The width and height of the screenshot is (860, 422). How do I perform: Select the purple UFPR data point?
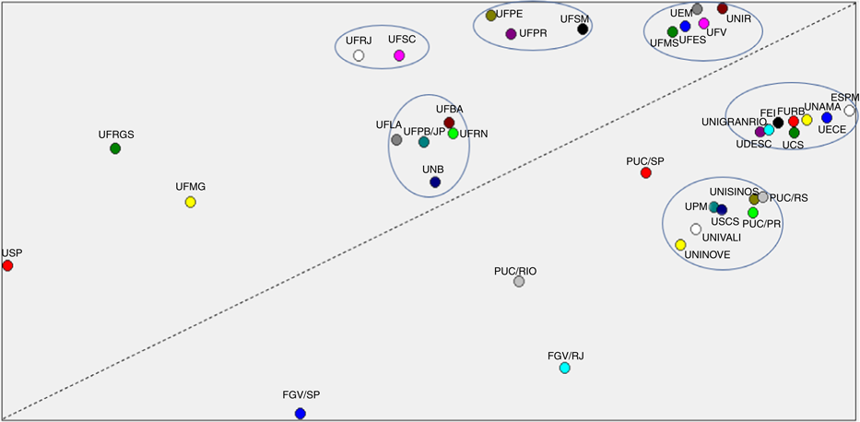pyautogui.click(x=512, y=34)
